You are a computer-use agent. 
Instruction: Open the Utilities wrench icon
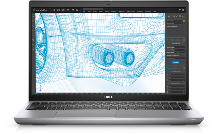183,16
